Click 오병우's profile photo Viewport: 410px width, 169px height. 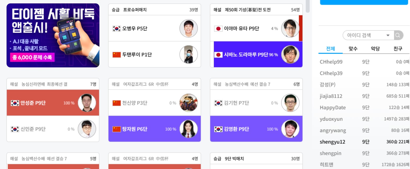189,28
